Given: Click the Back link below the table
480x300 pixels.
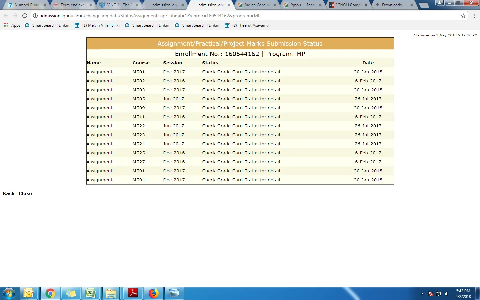Looking at the screenshot, I should tap(9, 193).
